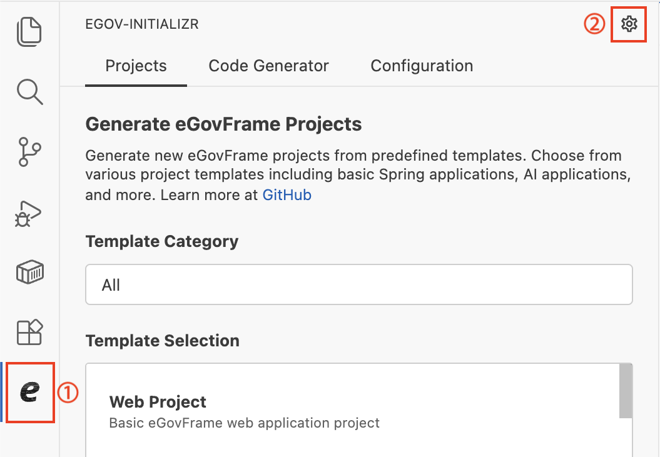660x457 pixels.
Task: Switch to the Source Control view
Action: (29, 152)
